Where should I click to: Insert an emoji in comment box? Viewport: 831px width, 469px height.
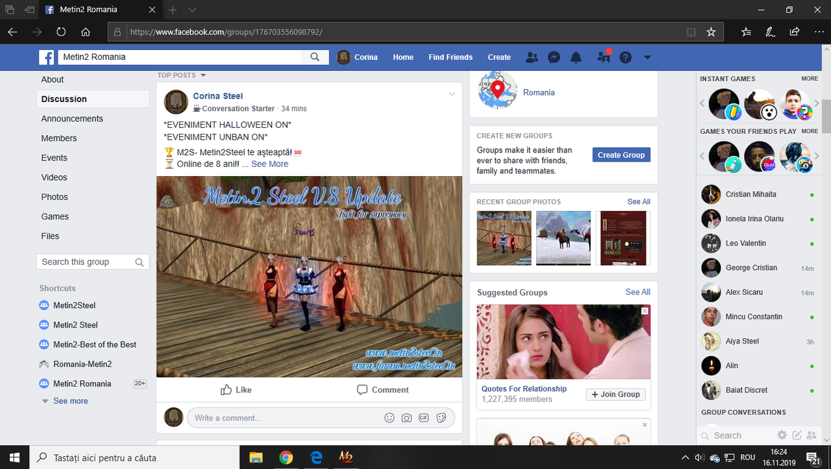[x=390, y=418]
